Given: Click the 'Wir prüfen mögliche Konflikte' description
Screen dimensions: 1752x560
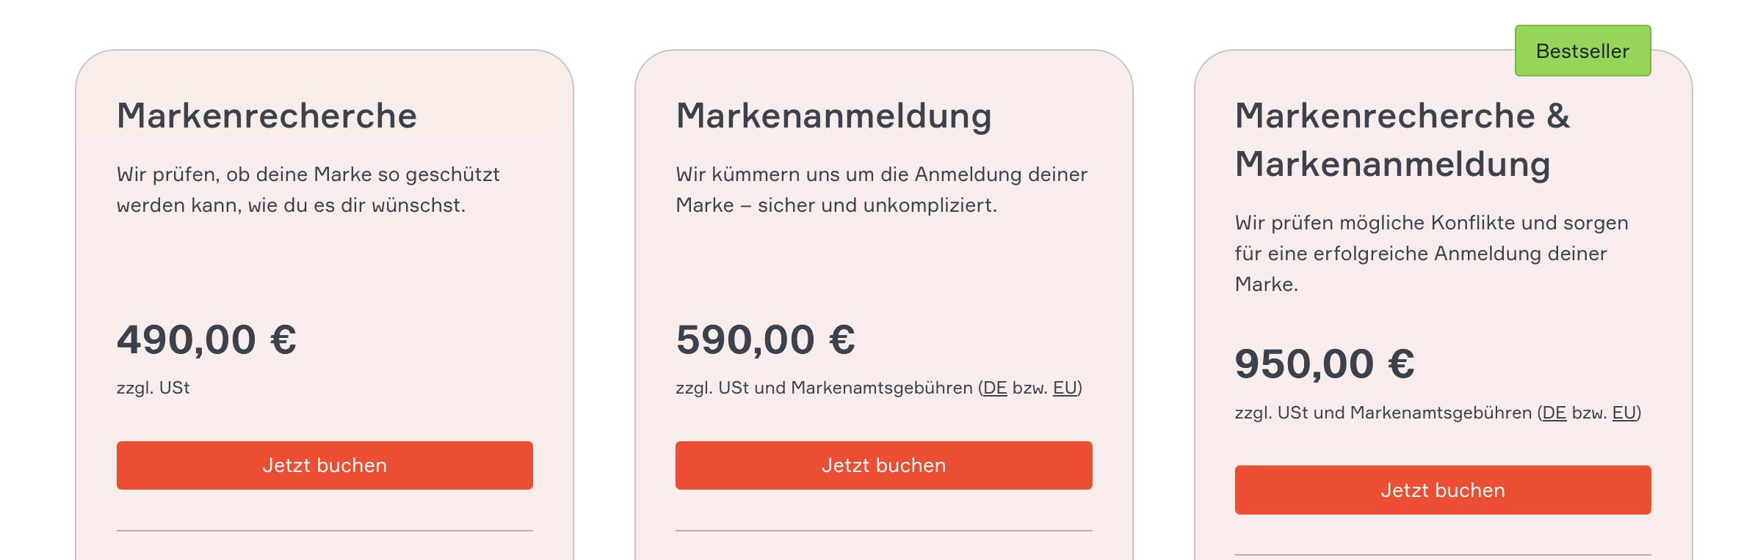Looking at the screenshot, I should click(x=1431, y=253).
